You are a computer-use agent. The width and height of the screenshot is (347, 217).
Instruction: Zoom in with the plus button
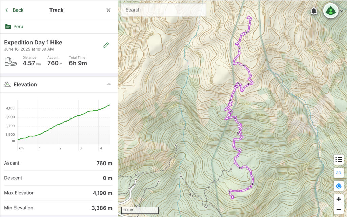pos(339,199)
